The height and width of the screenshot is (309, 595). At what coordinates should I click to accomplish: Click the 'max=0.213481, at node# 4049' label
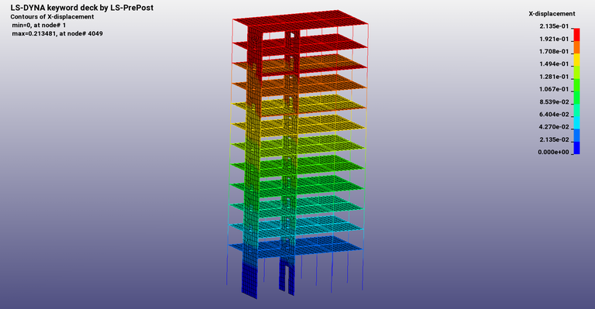point(57,33)
